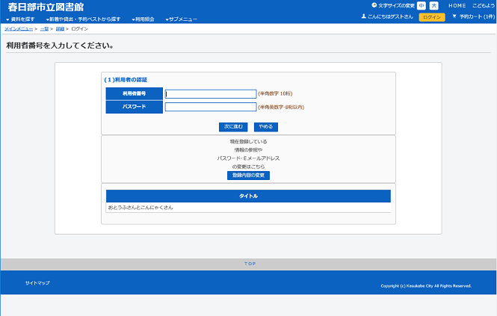Click the パスワード label cell
This screenshot has height=316, width=497.
[x=135, y=107]
